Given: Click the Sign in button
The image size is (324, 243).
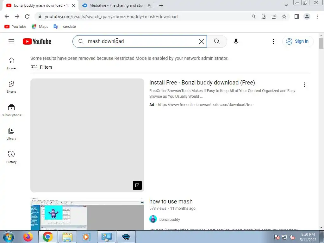Looking at the screenshot, I should coord(298,41).
